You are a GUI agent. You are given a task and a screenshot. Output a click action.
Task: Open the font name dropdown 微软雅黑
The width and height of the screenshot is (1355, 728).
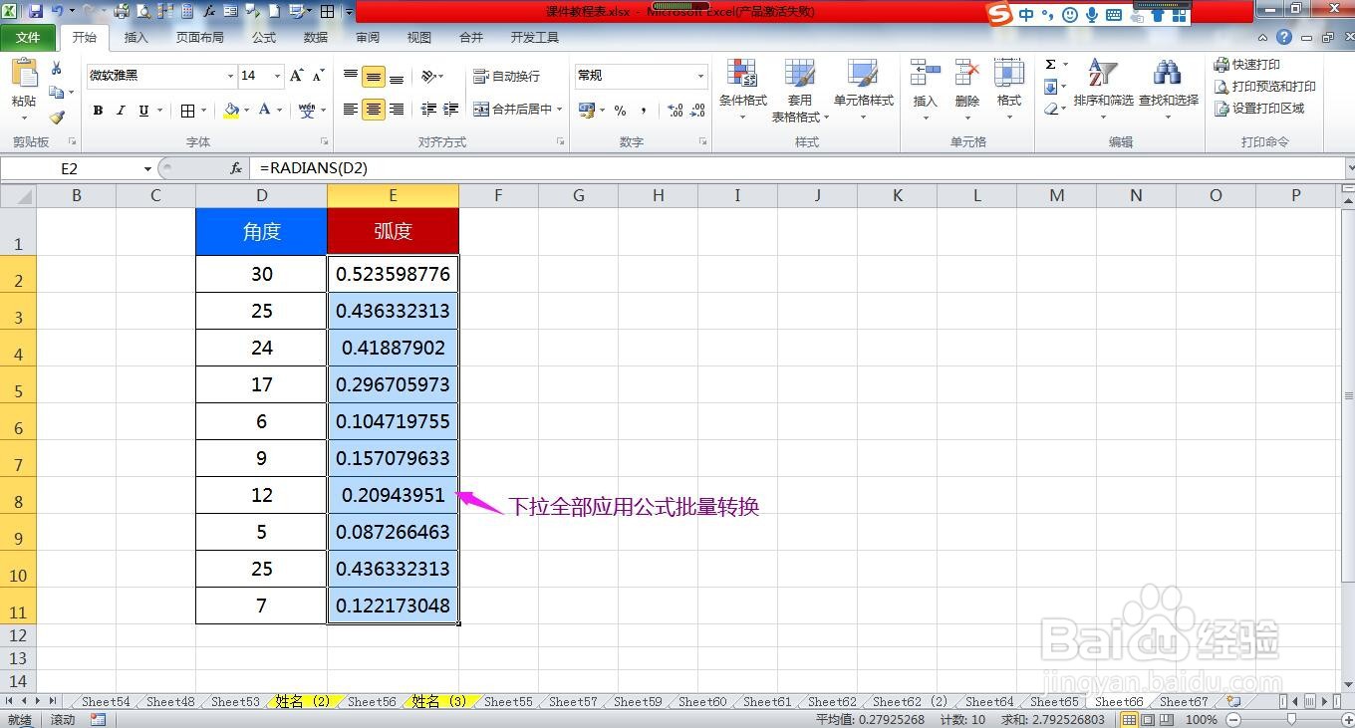(x=230, y=76)
